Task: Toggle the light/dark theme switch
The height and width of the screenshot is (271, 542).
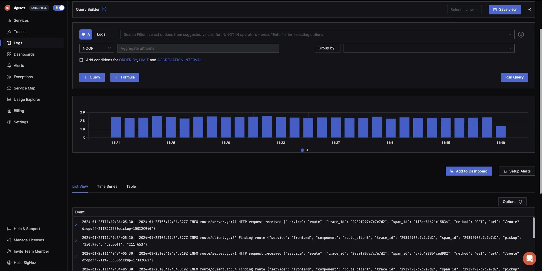Action: tap(58, 8)
